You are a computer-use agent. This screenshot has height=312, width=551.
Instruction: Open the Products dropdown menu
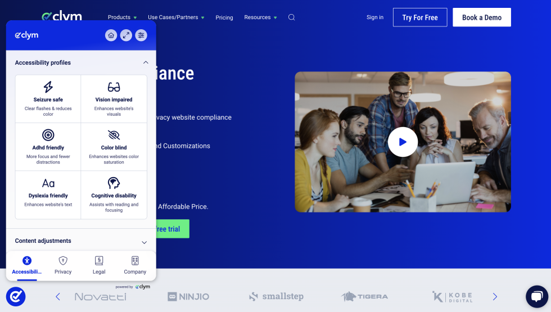click(x=122, y=17)
